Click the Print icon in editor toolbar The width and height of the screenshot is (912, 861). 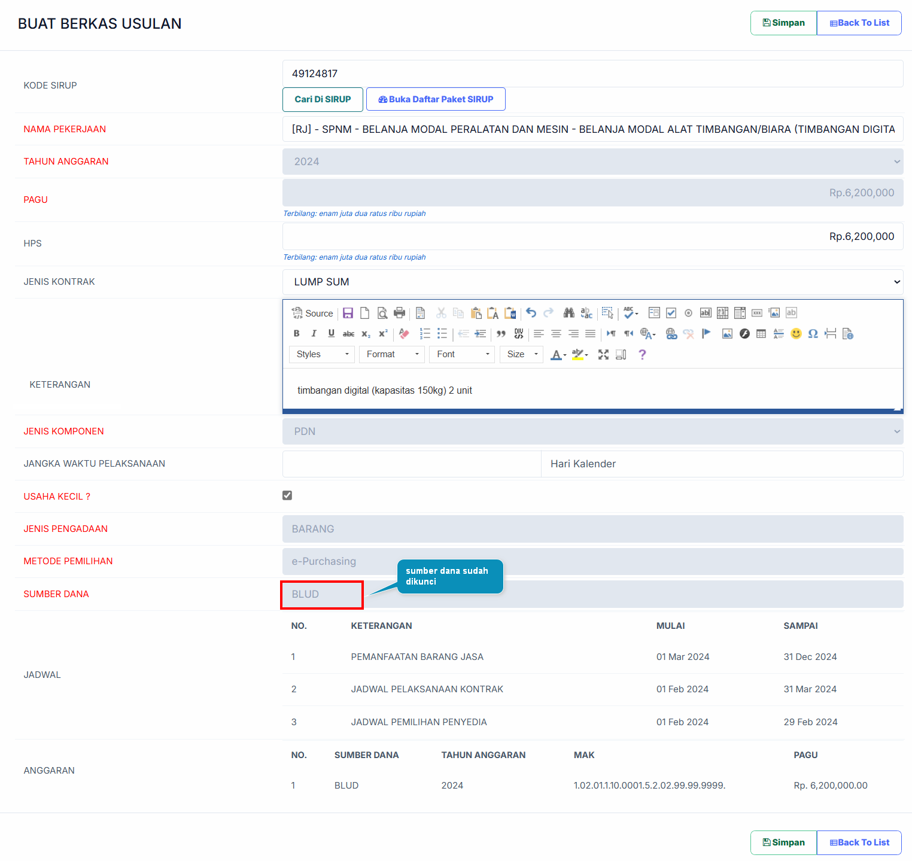click(x=399, y=313)
